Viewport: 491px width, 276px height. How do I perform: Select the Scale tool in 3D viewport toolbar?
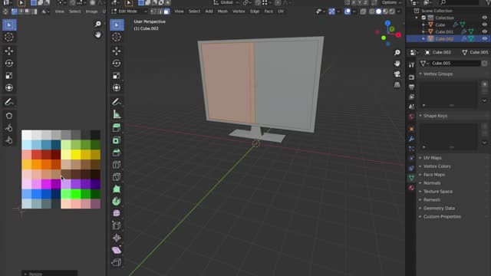click(x=117, y=75)
